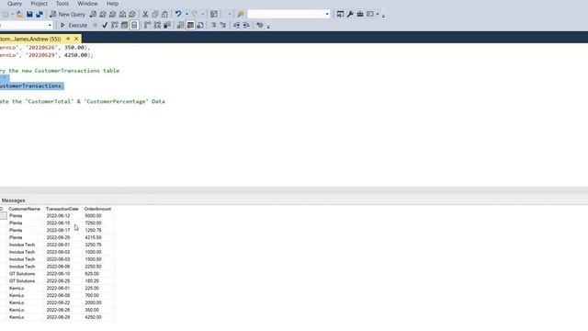588x331 pixels.
Task: Close the James.Andrew query tab
Action: (76, 39)
